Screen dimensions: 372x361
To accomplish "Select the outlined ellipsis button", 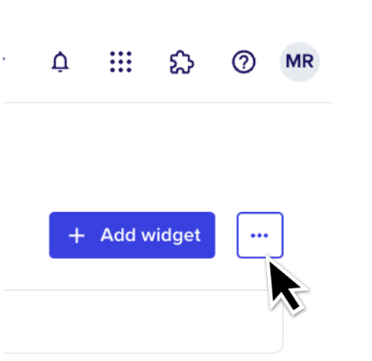I will [260, 235].
